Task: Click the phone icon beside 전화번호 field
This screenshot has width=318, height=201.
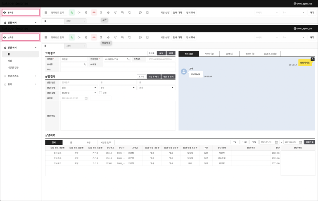Action: point(128,59)
